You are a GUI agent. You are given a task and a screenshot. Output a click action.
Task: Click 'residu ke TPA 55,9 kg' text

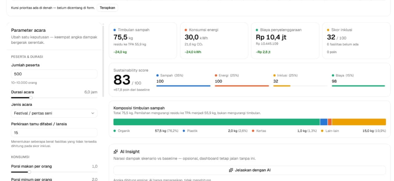(x=130, y=44)
